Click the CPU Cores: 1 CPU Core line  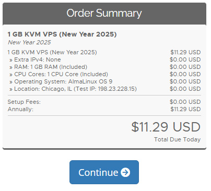(58, 74)
